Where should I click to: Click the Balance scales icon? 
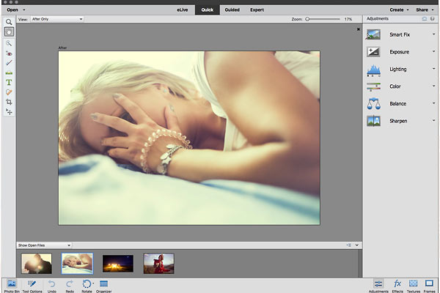(x=373, y=103)
